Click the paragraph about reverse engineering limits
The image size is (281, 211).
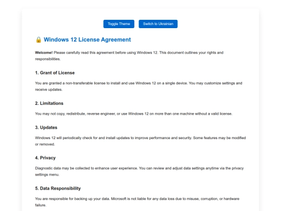pyautogui.click(x=134, y=114)
